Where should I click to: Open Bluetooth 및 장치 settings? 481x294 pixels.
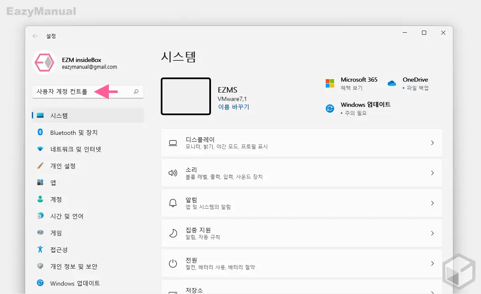[x=74, y=132]
